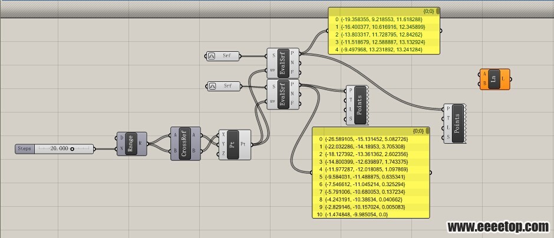Click the Steps slider label
The width and height of the screenshot is (554, 238).
pos(24,148)
